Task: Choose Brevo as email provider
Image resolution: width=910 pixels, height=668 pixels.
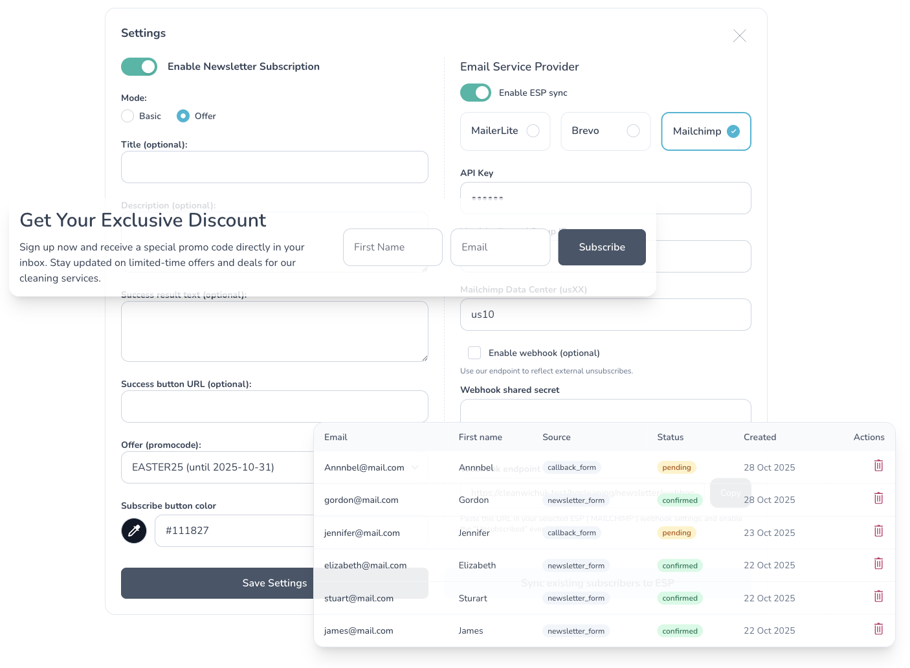Action: pos(605,131)
